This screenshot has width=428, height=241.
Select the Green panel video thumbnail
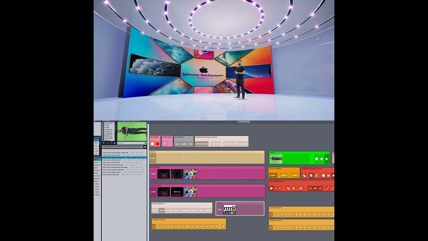[x=276, y=159]
